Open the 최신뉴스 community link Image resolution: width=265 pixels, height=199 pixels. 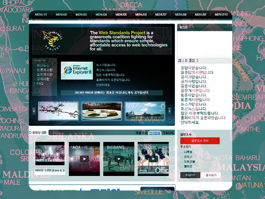[x=44, y=66]
